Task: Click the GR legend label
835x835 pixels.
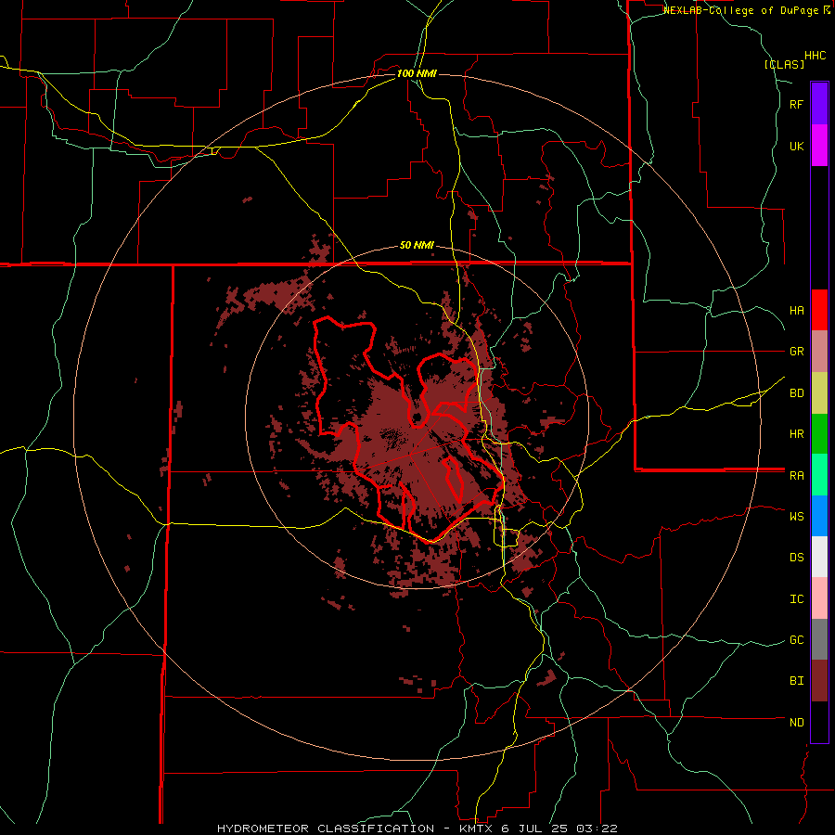Action: pyautogui.click(x=796, y=352)
